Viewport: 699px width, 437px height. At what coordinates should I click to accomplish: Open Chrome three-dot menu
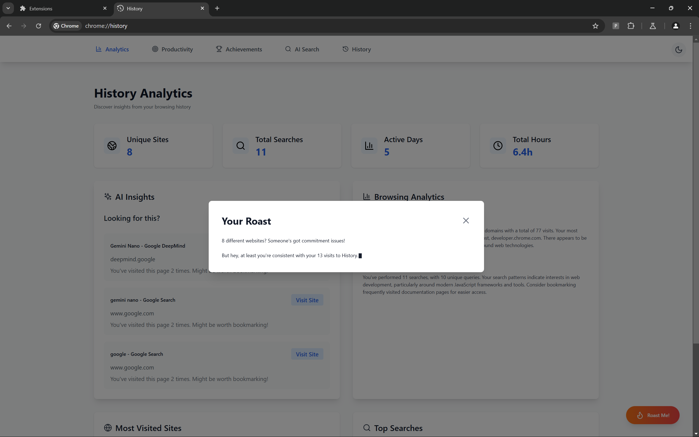click(691, 26)
